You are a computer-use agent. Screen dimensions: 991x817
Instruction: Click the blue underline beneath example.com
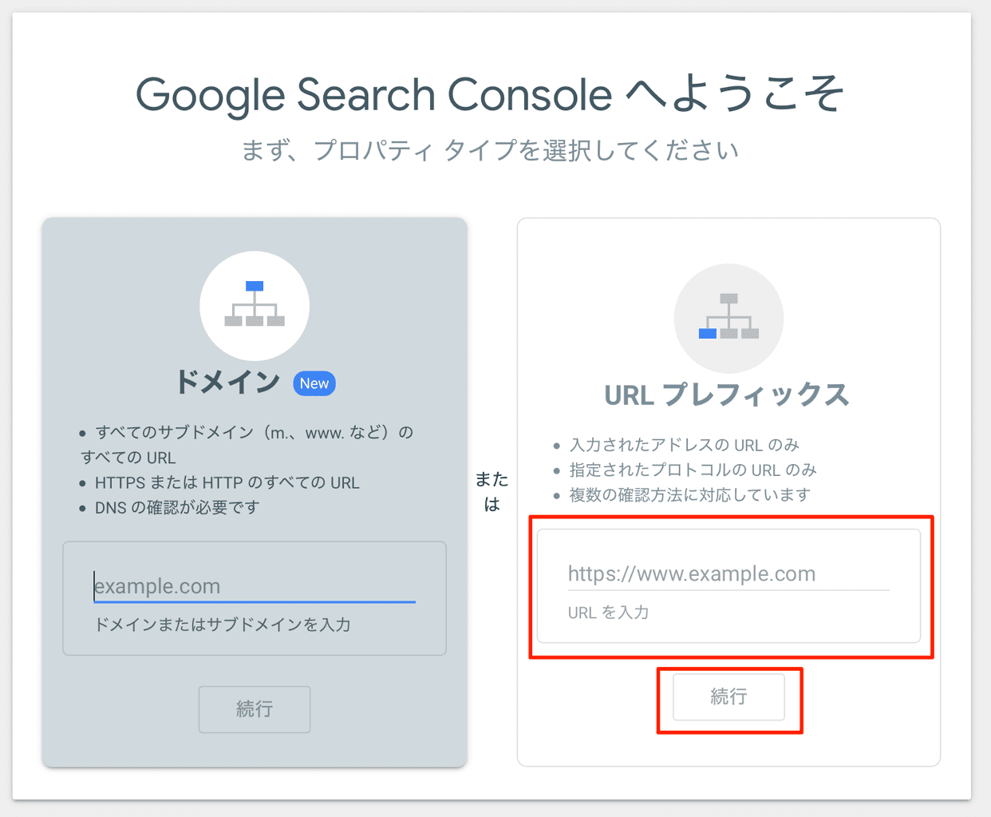coord(254,601)
